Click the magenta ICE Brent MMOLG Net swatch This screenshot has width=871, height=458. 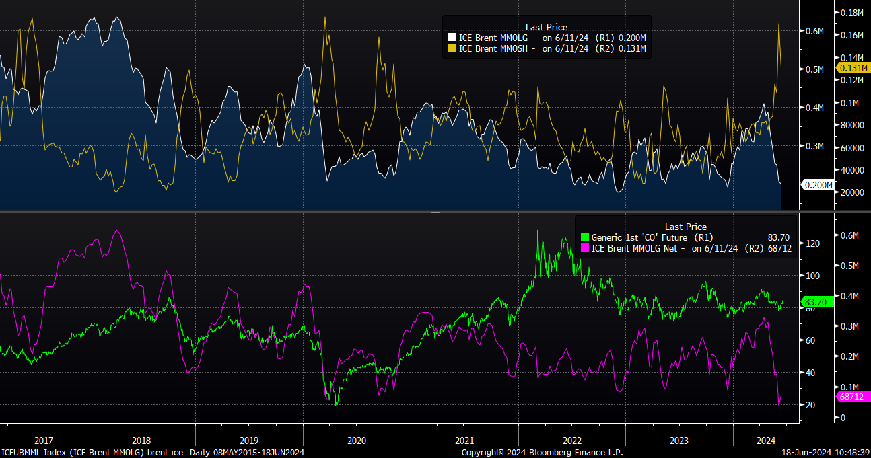click(584, 247)
